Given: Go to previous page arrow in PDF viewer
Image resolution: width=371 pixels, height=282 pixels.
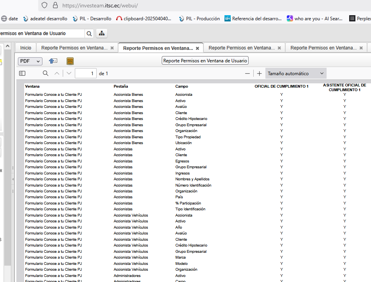Looking at the screenshot, I should pyautogui.click(x=57, y=73).
